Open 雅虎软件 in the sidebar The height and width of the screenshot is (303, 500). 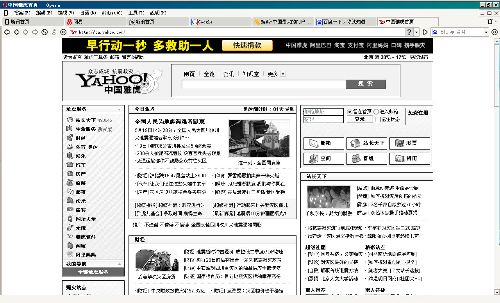coord(86,237)
